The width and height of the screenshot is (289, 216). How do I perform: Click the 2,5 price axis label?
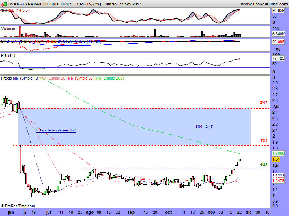[276, 107]
